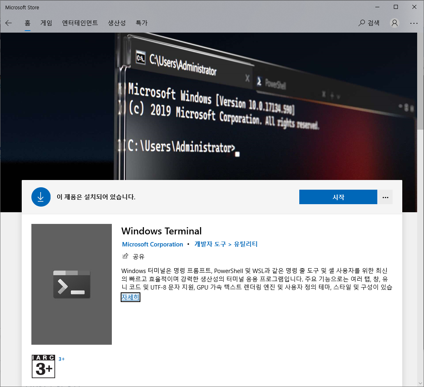This screenshot has height=387, width=424.
Task: Click the Windows Terminal app icon tile
Action: [x=72, y=284]
